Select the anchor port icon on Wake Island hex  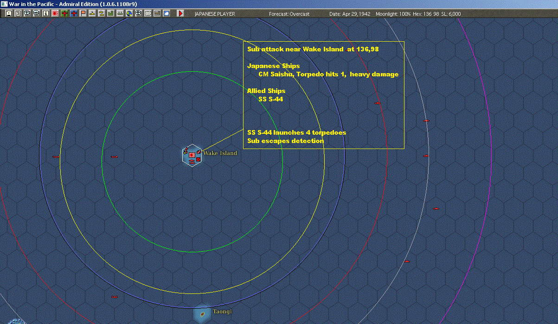(186, 151)
